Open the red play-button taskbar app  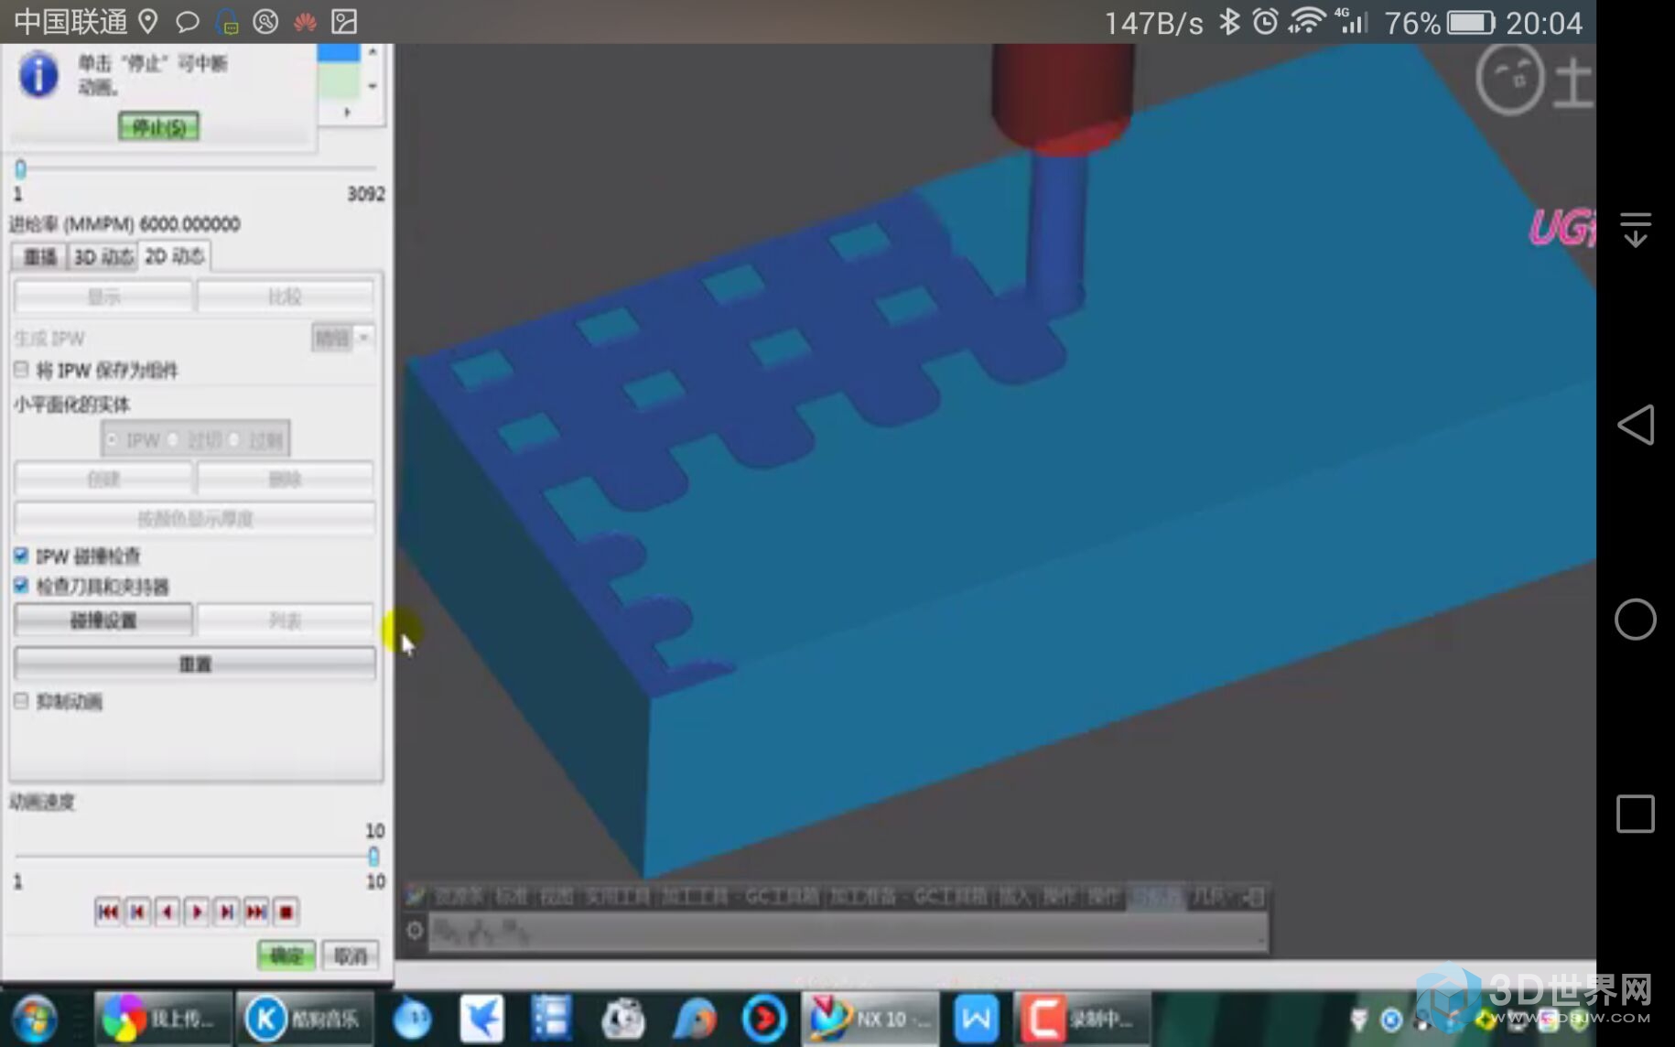pyautogui.click(x=763, y=1019)
